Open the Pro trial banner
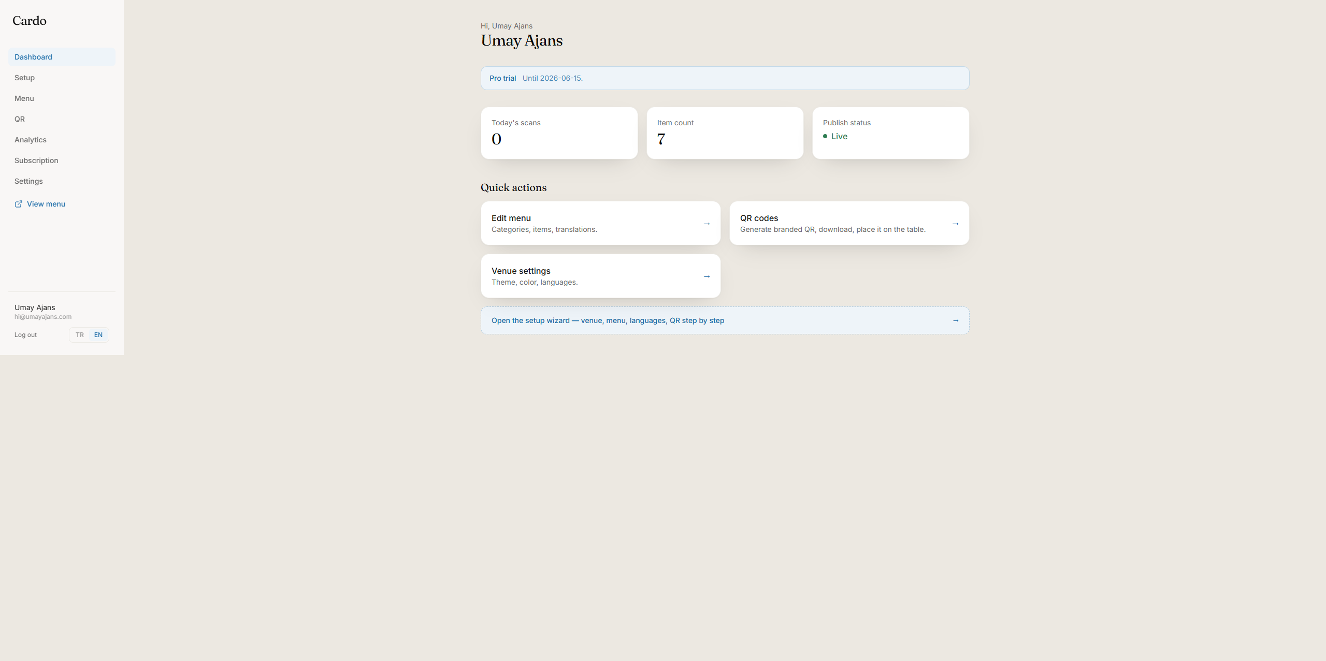Image resolution: width=1326 pixels, height=661 pixels. click(725, 78)
